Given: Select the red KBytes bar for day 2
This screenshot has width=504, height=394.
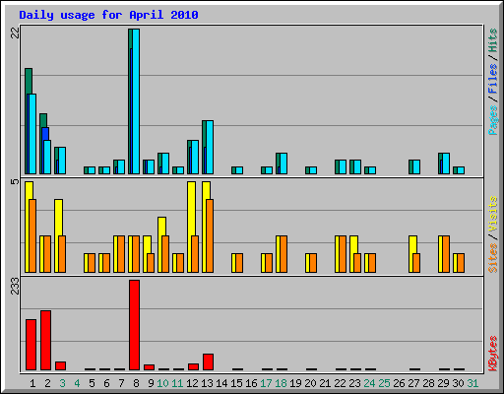Looking at the screenshot, I should pyautogui.click(x=45, y=340).
